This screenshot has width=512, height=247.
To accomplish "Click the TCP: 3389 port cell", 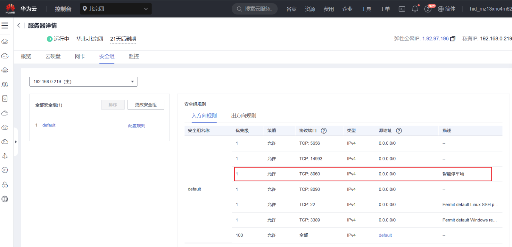I will 310,220.
